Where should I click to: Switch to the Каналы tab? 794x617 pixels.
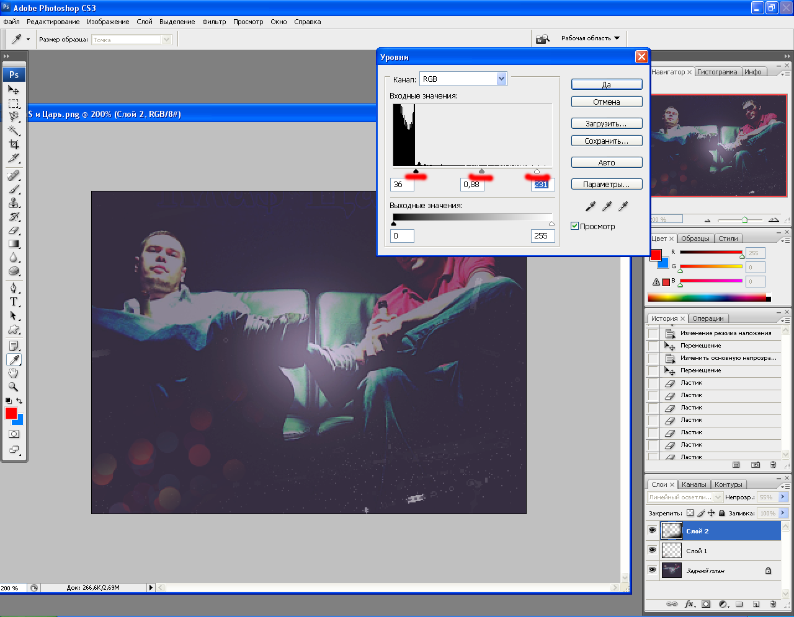click(694, 484)
